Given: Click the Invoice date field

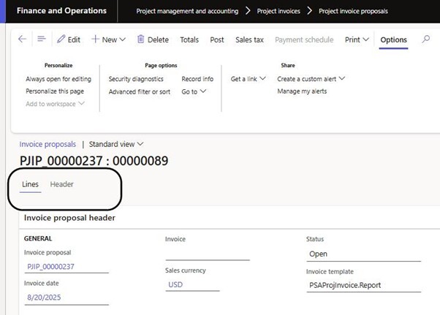Looking at the screenshot, I should (66, 297).
